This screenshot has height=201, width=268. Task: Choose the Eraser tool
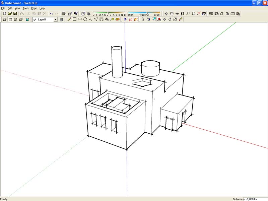[x=181, y=19]
